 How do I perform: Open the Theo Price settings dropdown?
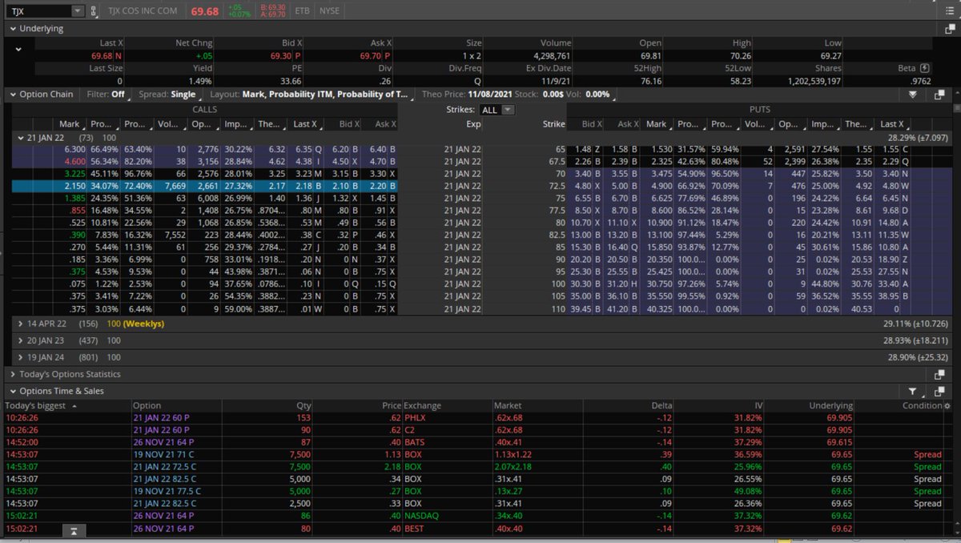pyautogui.click(x=517, y=94)
